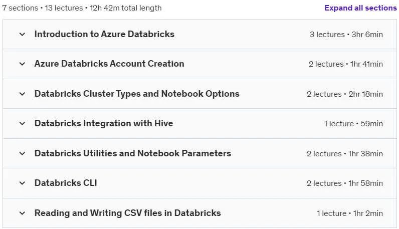Expand Databricks Integration with Hive chevron
Screen dimensions: 399x229
pyautogui.click(x=22, y=124)
